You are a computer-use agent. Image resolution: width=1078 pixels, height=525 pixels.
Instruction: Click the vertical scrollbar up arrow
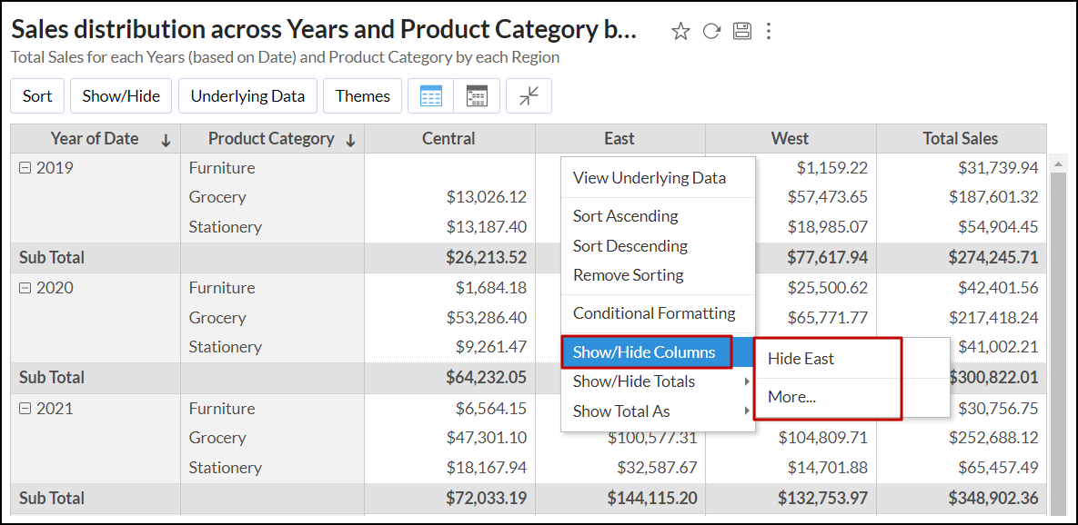click(x=1058, y=164)
